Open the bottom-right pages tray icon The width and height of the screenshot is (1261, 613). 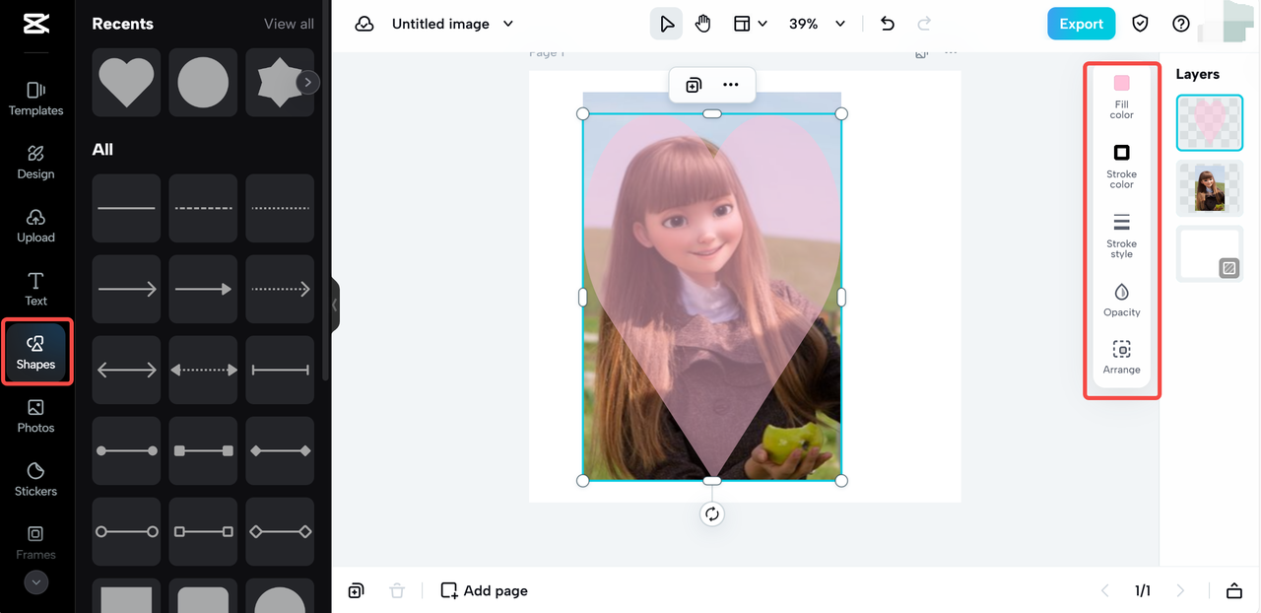coord(1234,590)
